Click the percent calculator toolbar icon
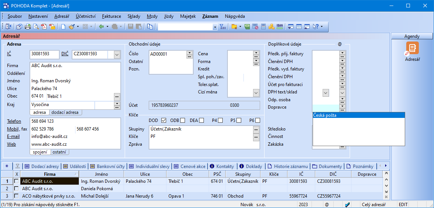 point(255,27)
